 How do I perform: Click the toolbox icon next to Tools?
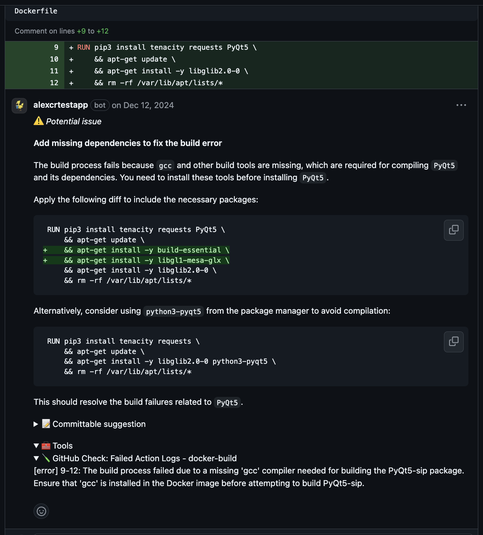[x=45, y=445]
